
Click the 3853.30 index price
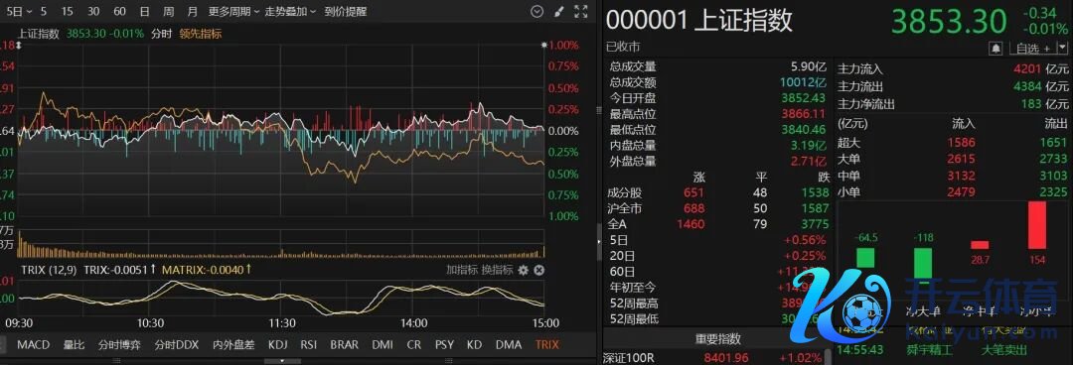point(949,23)
